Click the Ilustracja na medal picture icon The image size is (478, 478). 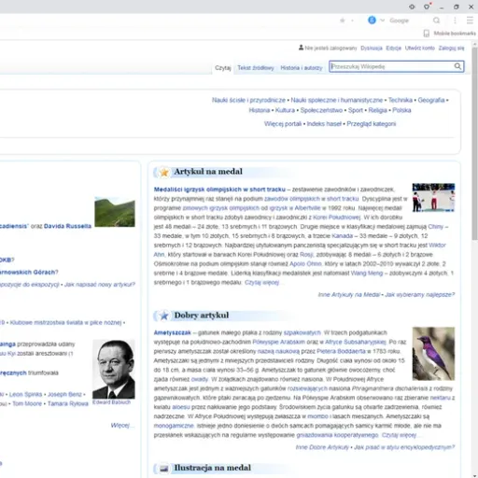(164, 469)
